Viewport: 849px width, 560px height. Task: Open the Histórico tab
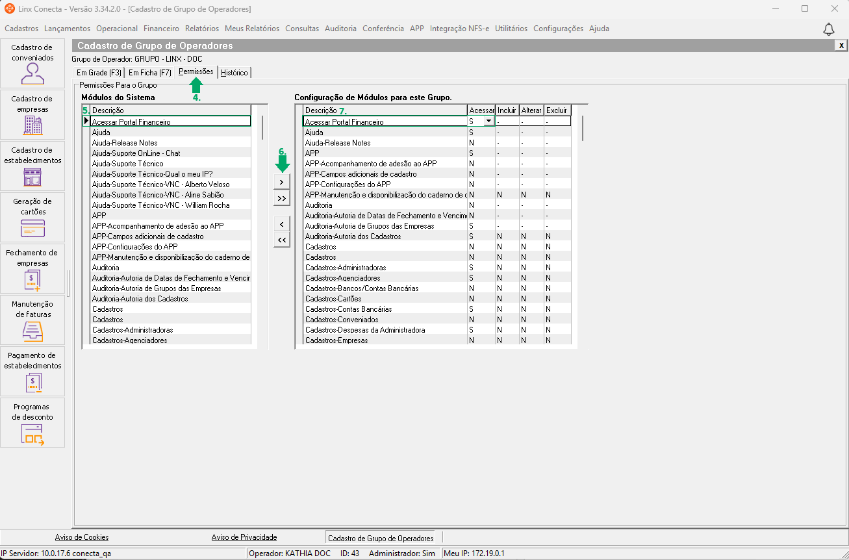tap(234, 73)
